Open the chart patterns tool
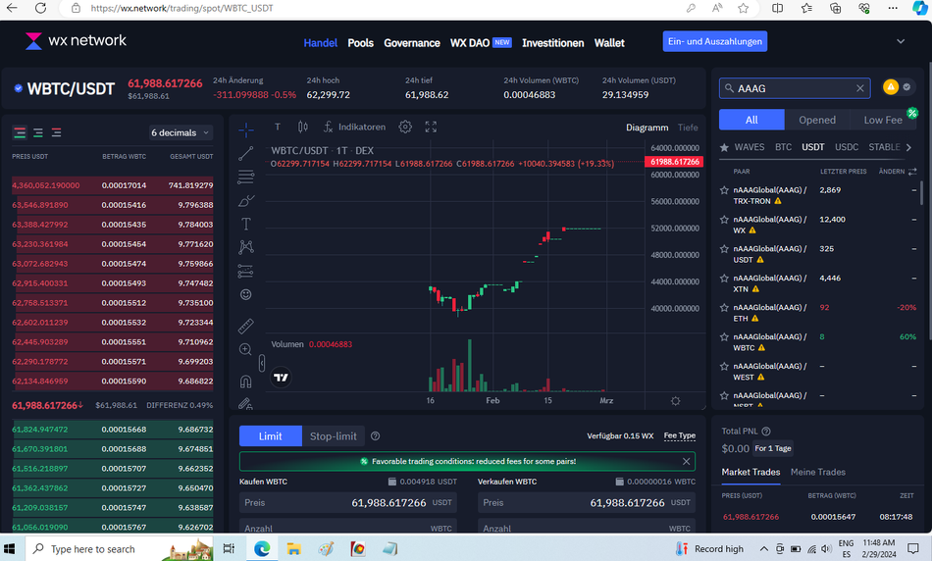The image size is (932, 561). click(246, 247)
